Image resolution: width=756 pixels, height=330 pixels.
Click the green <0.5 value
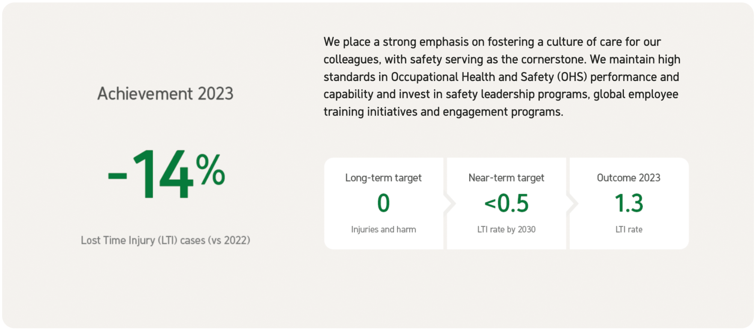pyautogui.click(x=506, y=203)
